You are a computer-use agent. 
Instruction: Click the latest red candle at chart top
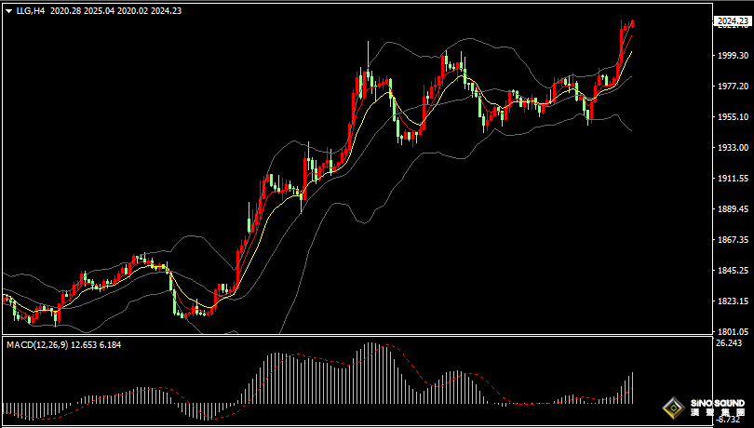(632, 23)
